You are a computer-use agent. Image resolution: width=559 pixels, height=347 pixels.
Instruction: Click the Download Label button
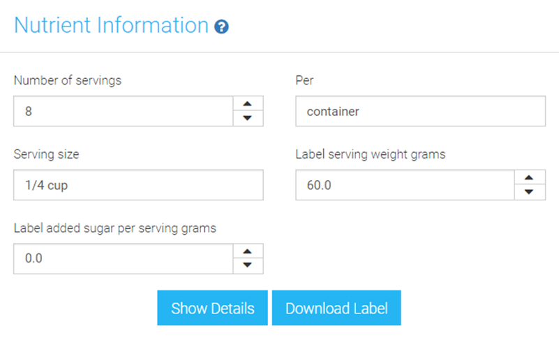336,308
